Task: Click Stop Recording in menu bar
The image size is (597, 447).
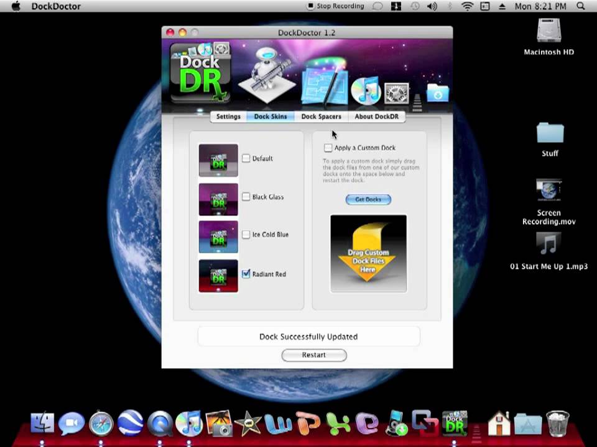Action: [336, 6]
